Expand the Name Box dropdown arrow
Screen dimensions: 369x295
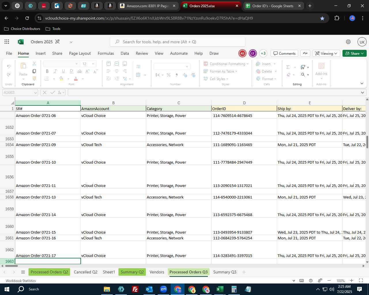pos(35,92)
